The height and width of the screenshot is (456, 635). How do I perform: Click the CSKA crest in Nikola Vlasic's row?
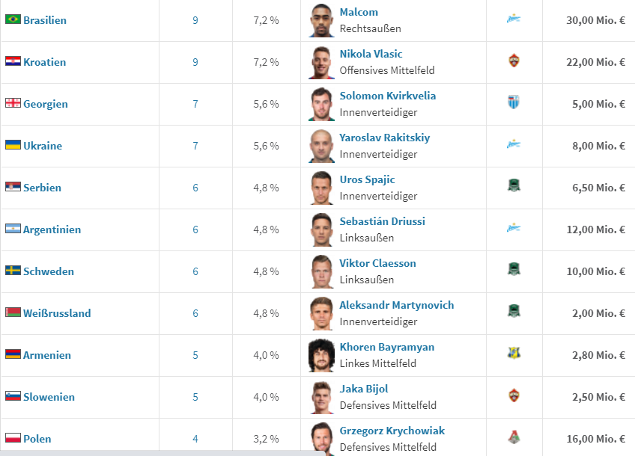click(x=513, y=61)
